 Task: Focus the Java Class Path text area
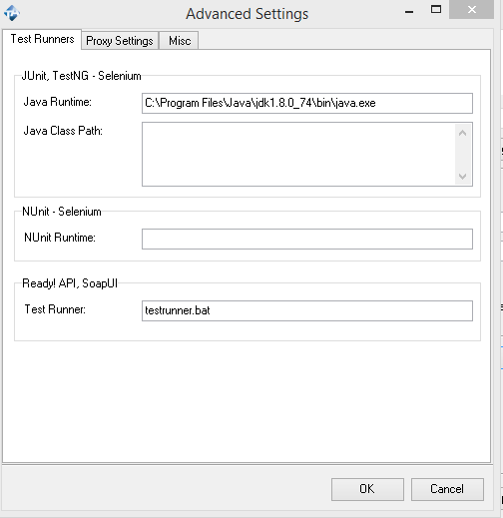point(298,154)
